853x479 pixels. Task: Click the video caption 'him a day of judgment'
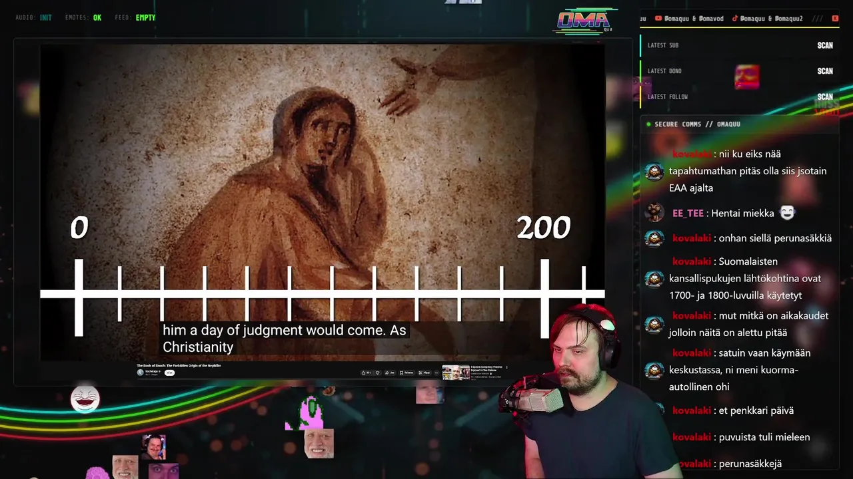click(x=285, y=339)
